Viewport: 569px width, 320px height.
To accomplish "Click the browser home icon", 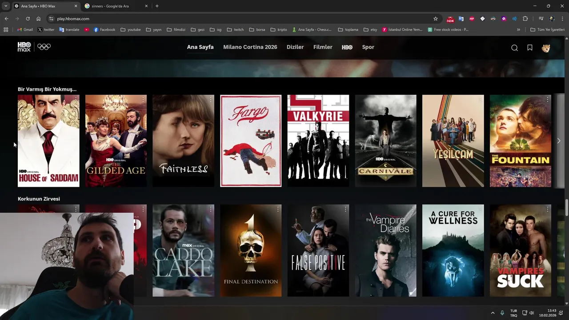I will point(38,19).
